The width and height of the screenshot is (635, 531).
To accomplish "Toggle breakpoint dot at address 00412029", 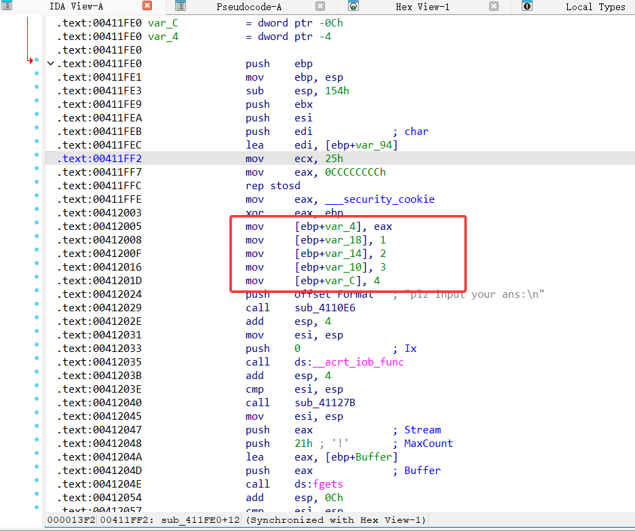I will point(37,304).
